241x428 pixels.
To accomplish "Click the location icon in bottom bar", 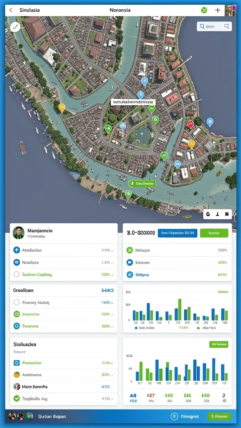I will (174, 417).
